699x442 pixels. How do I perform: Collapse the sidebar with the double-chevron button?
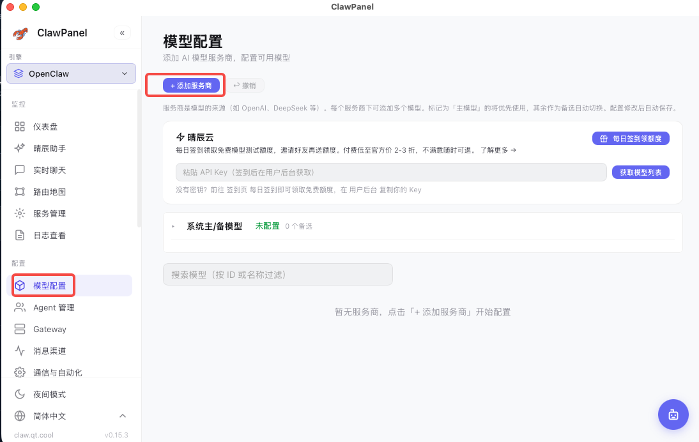click(122, 33)
